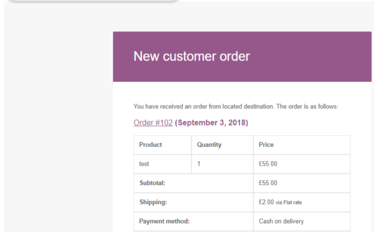This screenshot has height=232, width=374.
Task: Click the £2.00 shipping amount
Action: click(266, 202)
